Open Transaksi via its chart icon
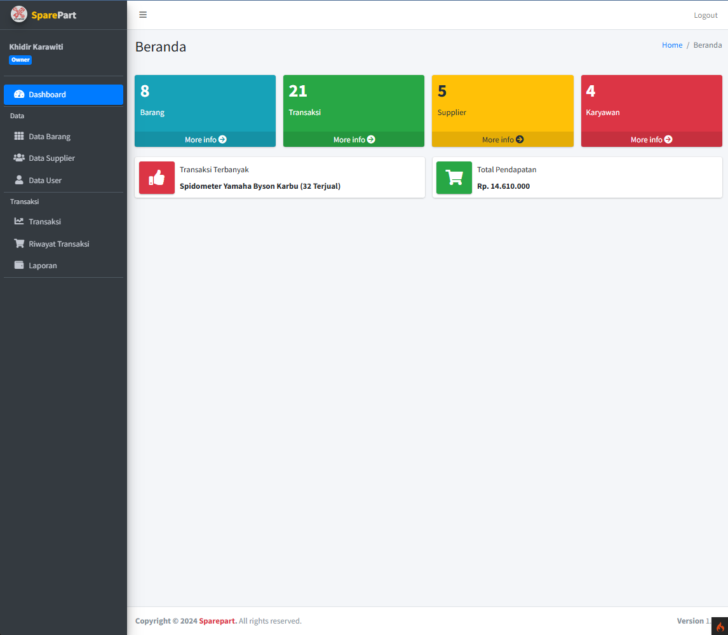728x635 pixels. click(x=20, y=221)
